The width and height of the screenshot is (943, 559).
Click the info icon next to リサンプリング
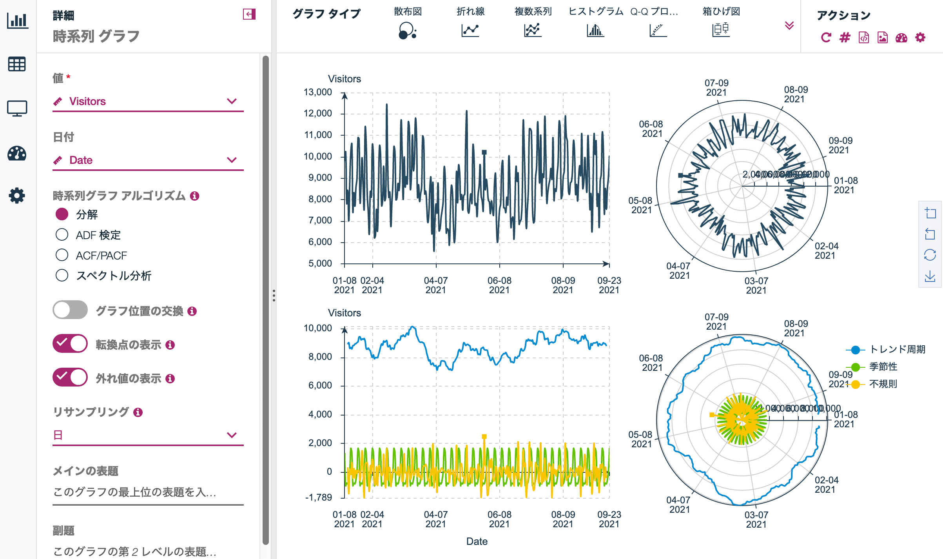(138, 412)
